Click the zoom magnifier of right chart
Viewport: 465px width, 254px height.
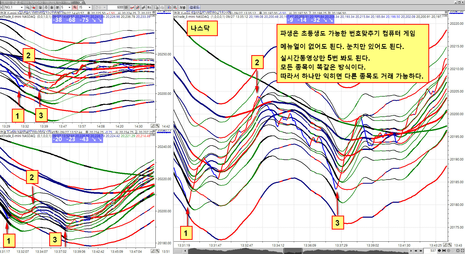pos(450,245)
